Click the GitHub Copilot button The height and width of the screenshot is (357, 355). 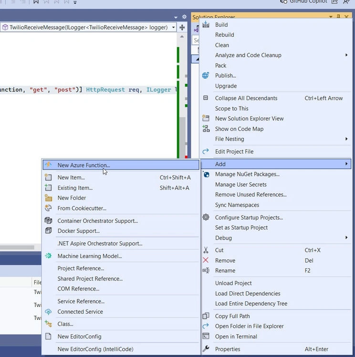[x=303, y=1]
